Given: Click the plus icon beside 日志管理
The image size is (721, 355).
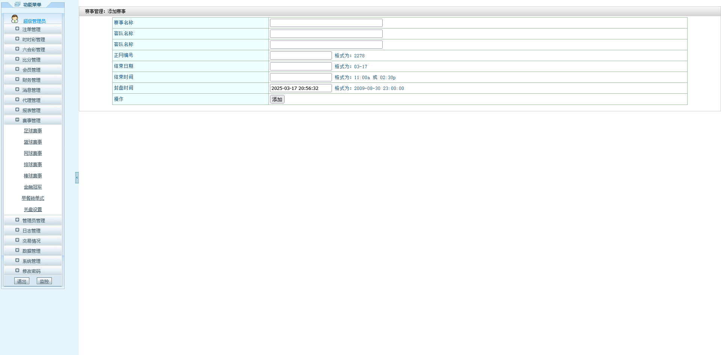Looking at the screenshot, I should click(17, 230).
